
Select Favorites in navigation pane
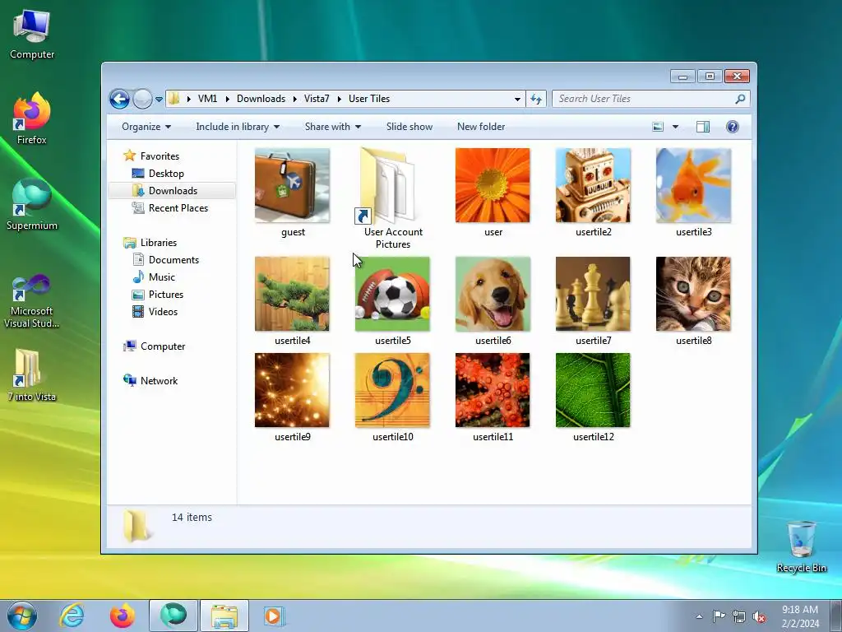pyautogui.click(x=160, y=156)
